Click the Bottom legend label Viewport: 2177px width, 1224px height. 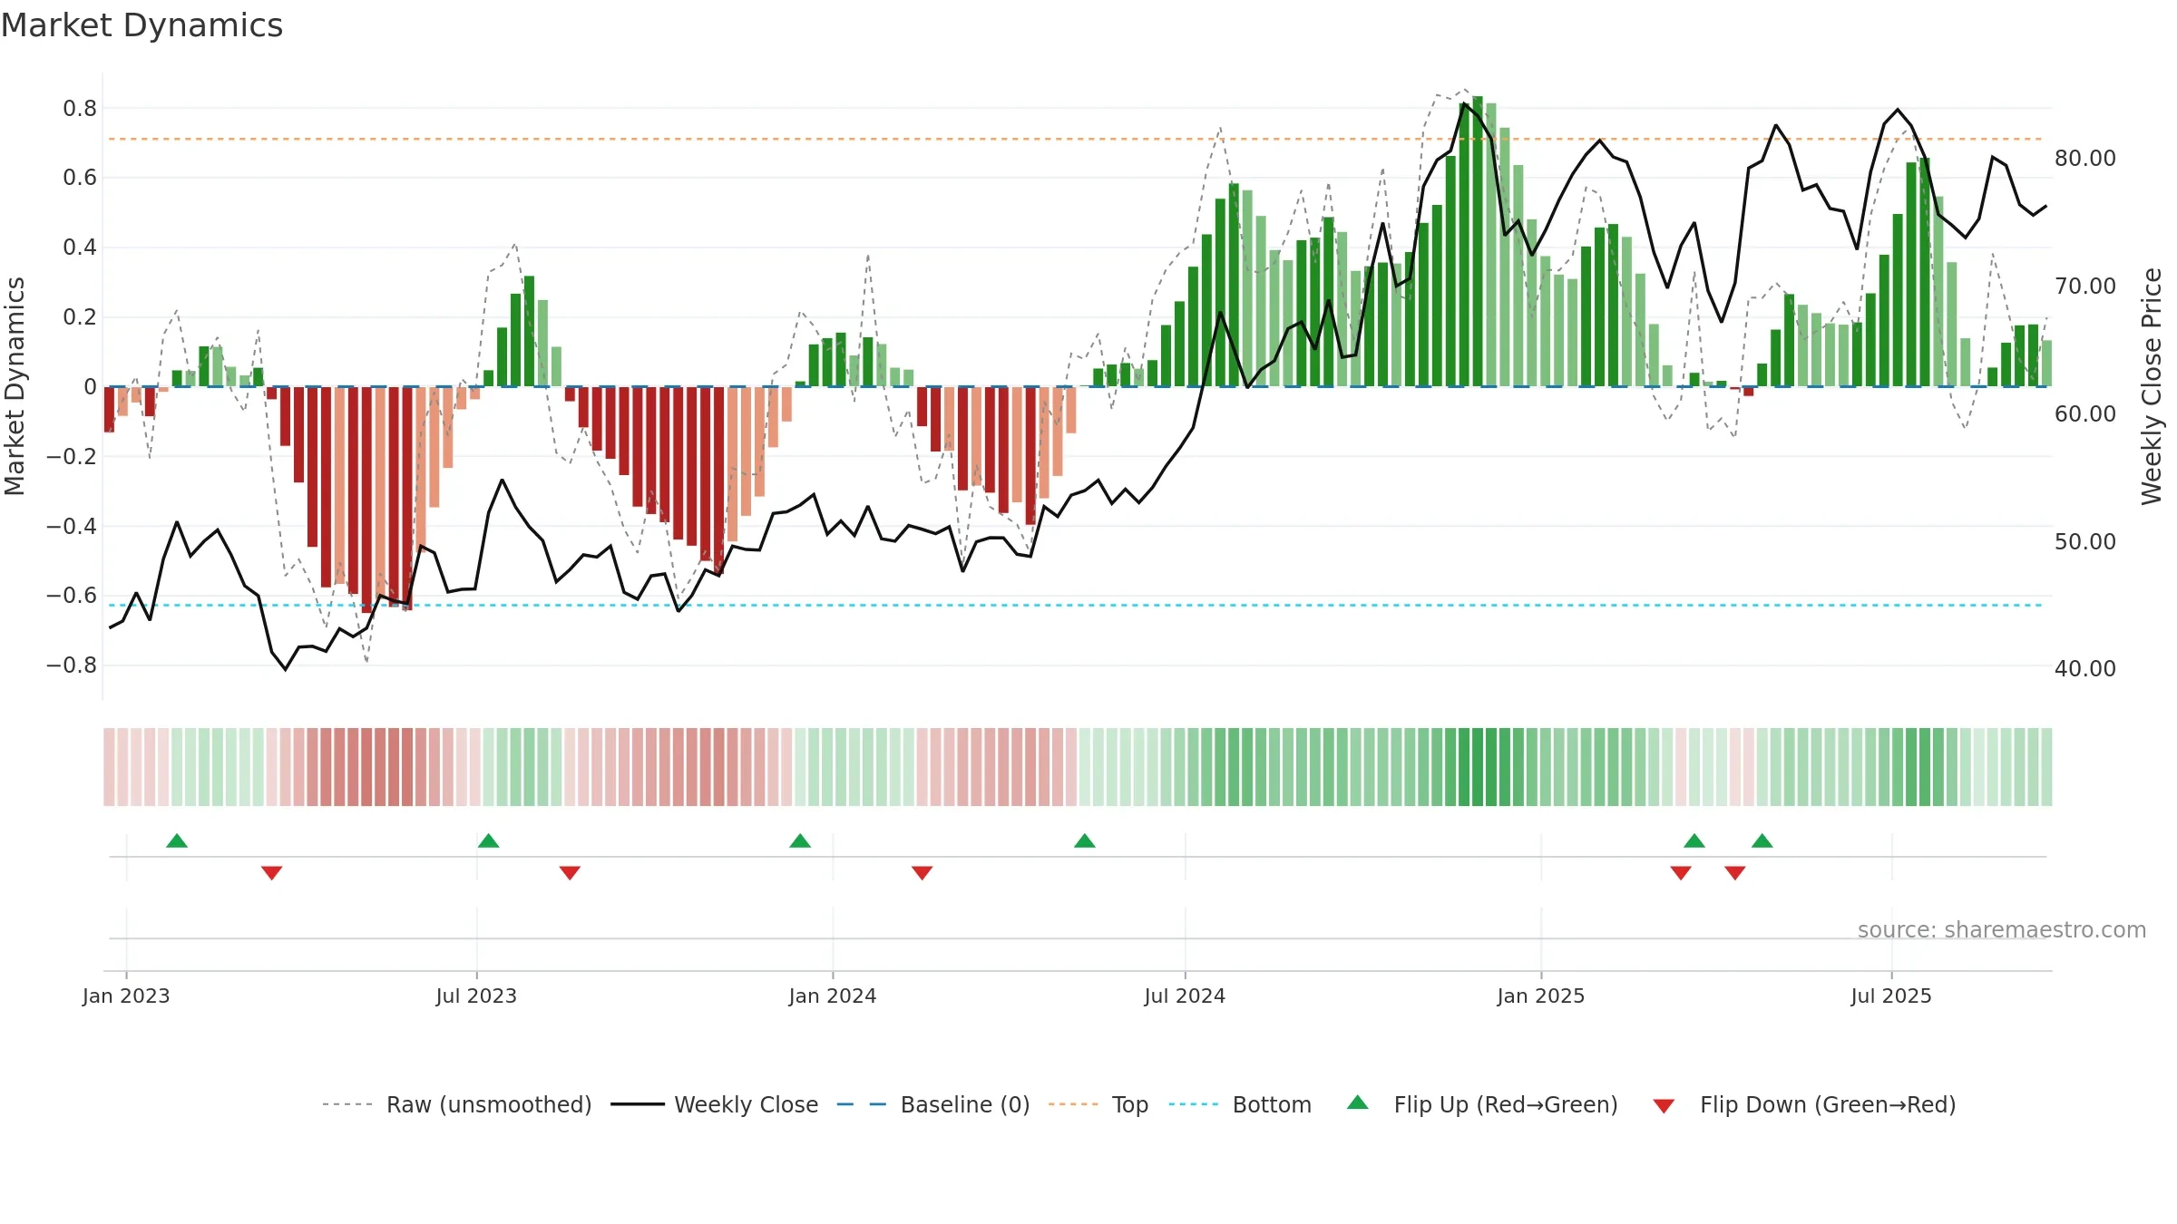(x=1272, y=1104)
